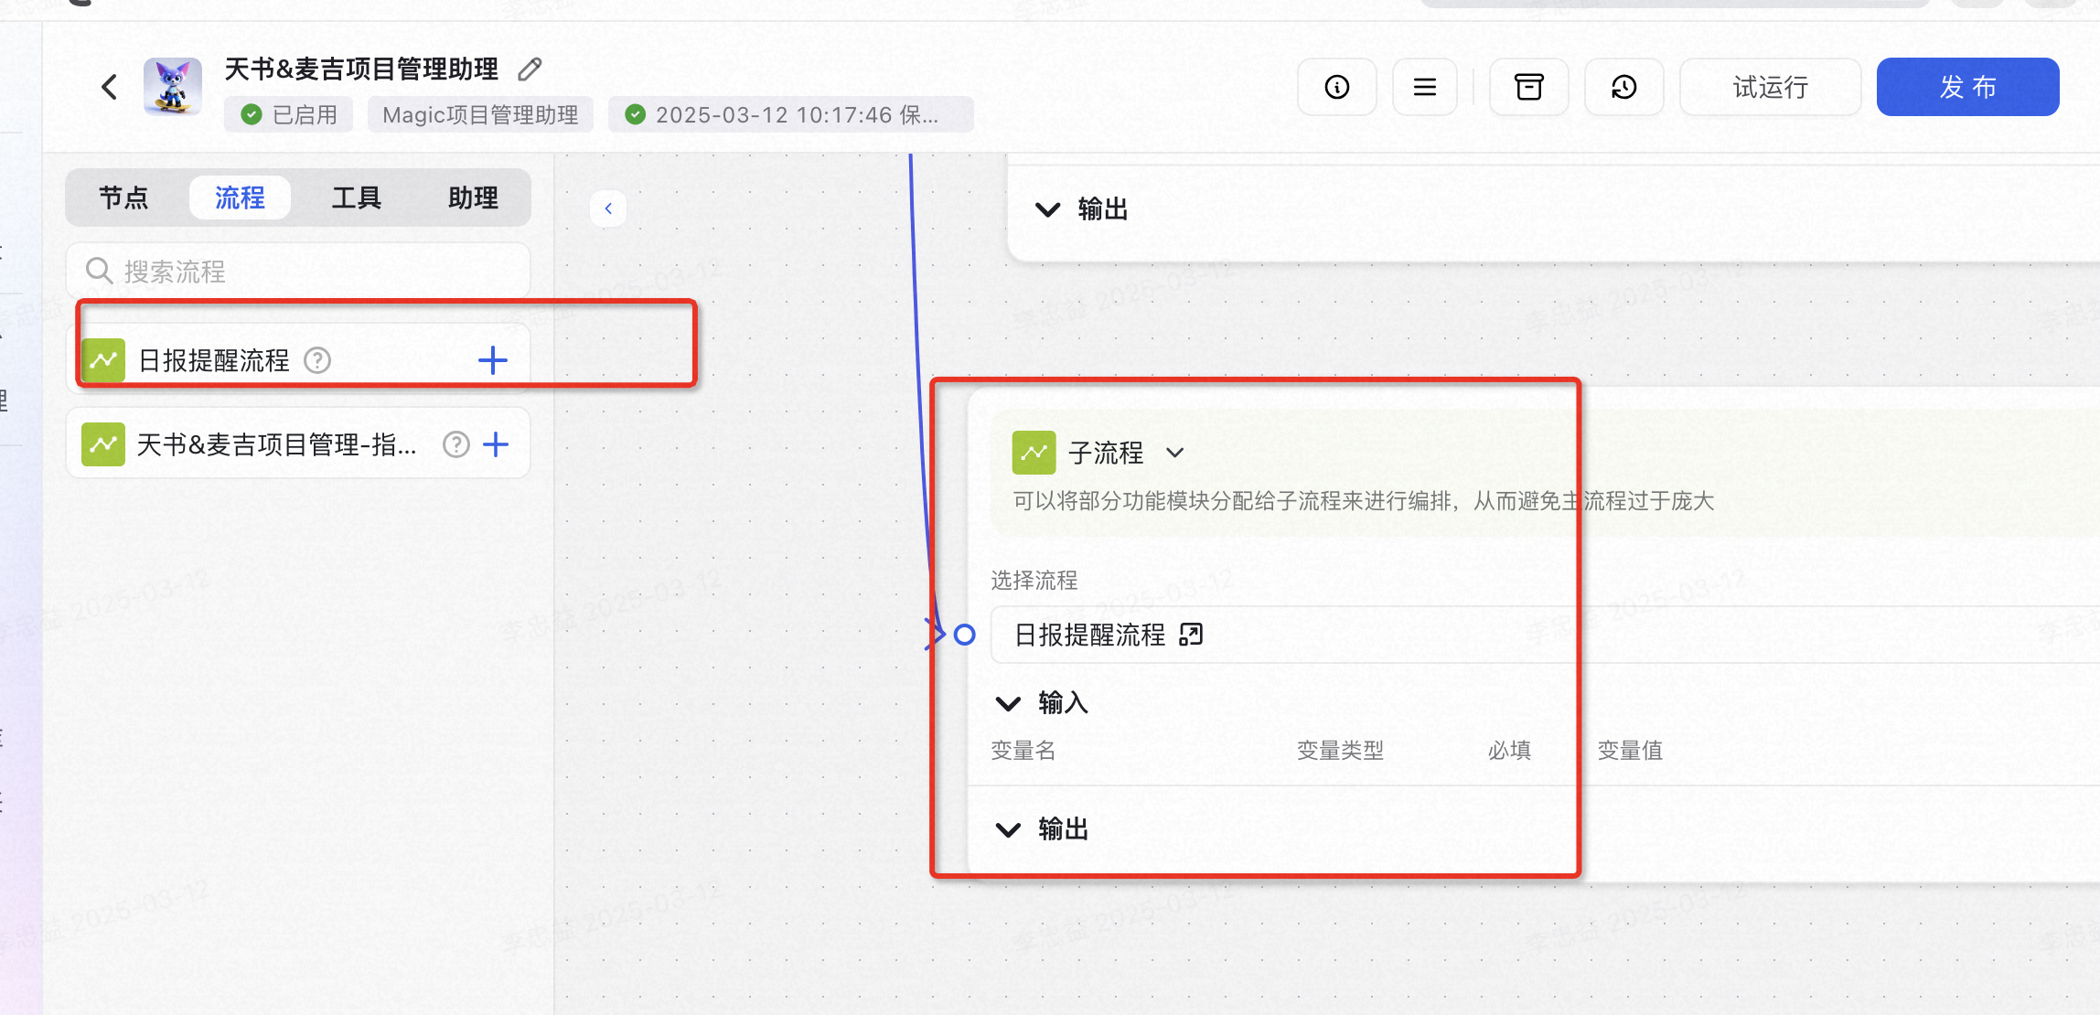The image size is (2100, 1015).
Task: Edit the assistant name with pencil icon
Action: pyautogui.click(x=530, y=69)
